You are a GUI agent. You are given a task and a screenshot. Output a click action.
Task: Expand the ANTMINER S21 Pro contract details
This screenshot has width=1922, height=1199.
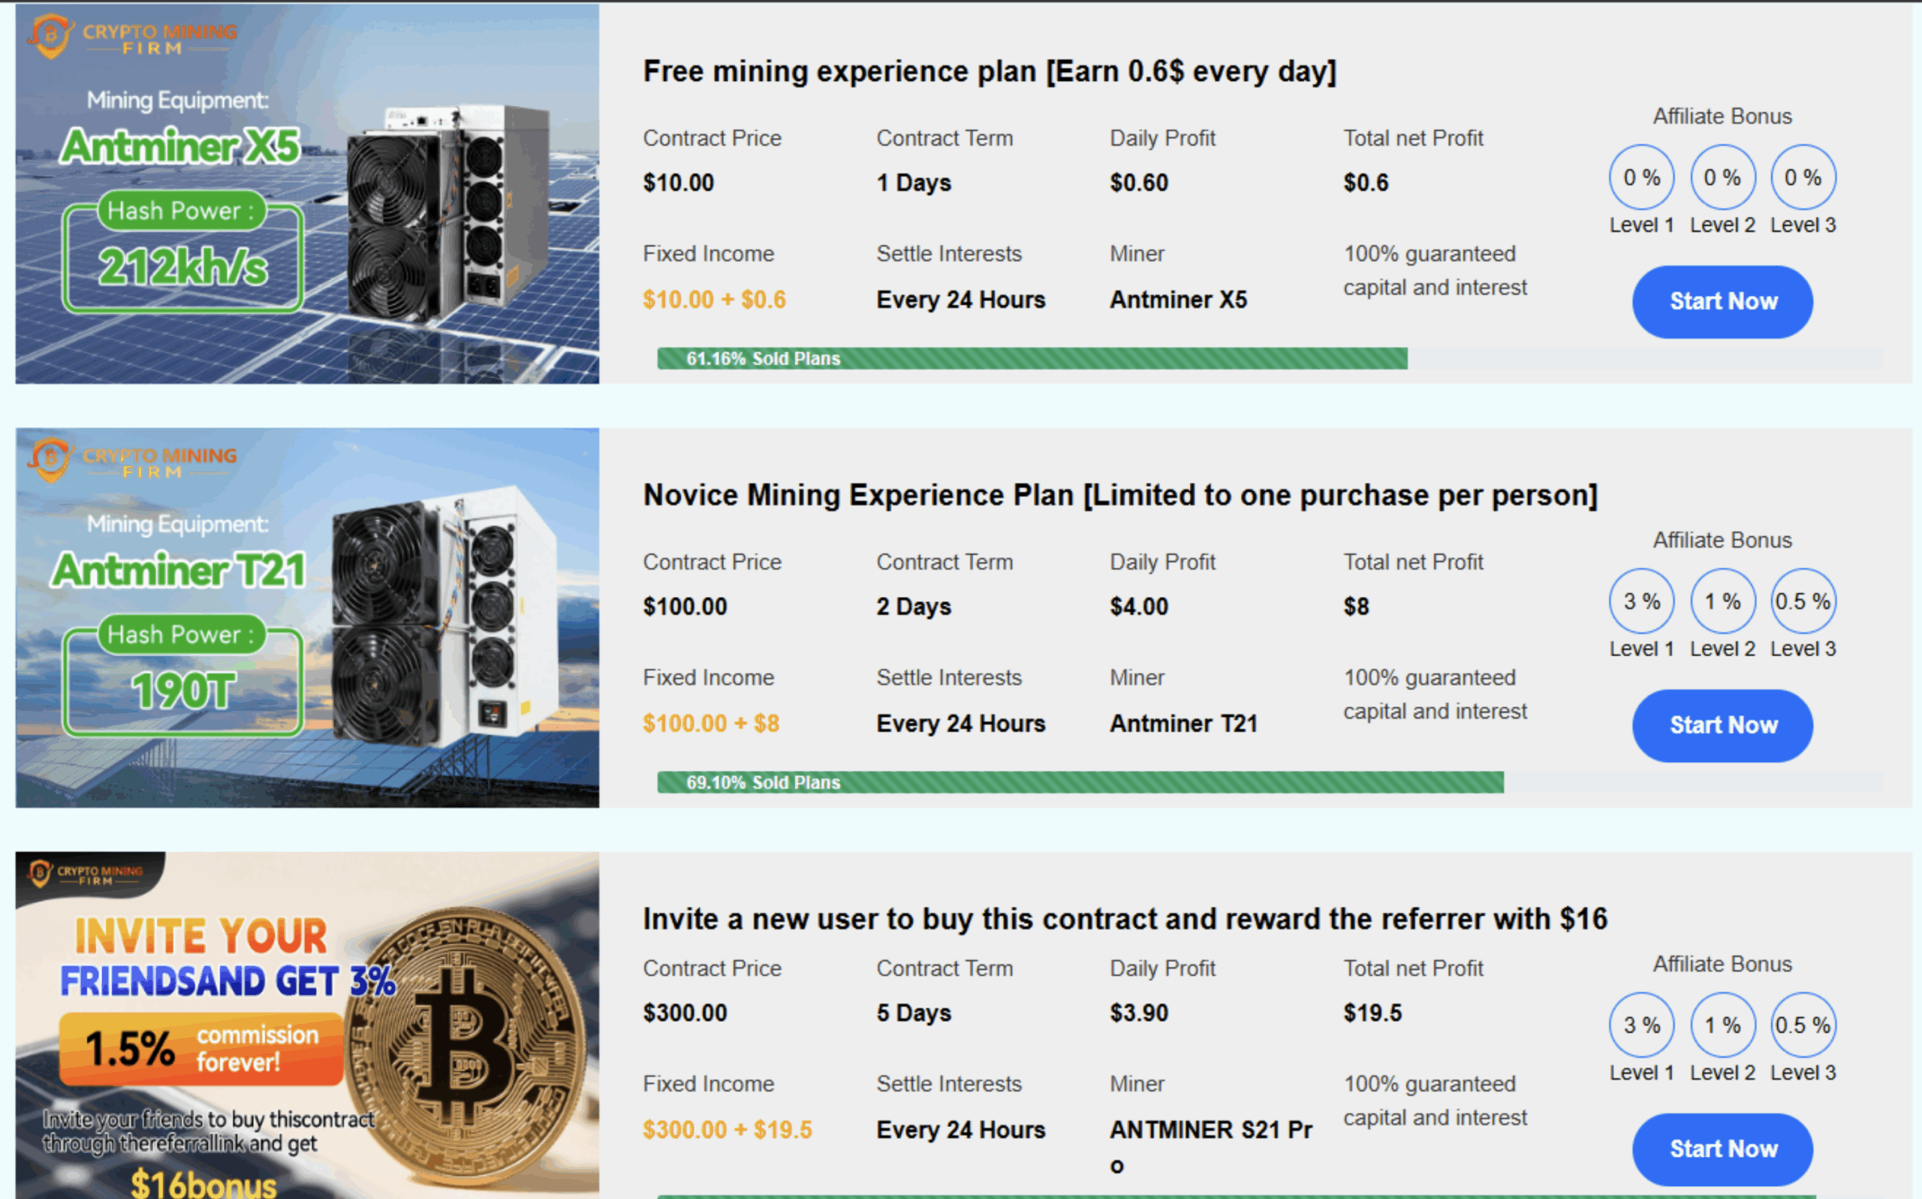(x=1211, y=1129)
